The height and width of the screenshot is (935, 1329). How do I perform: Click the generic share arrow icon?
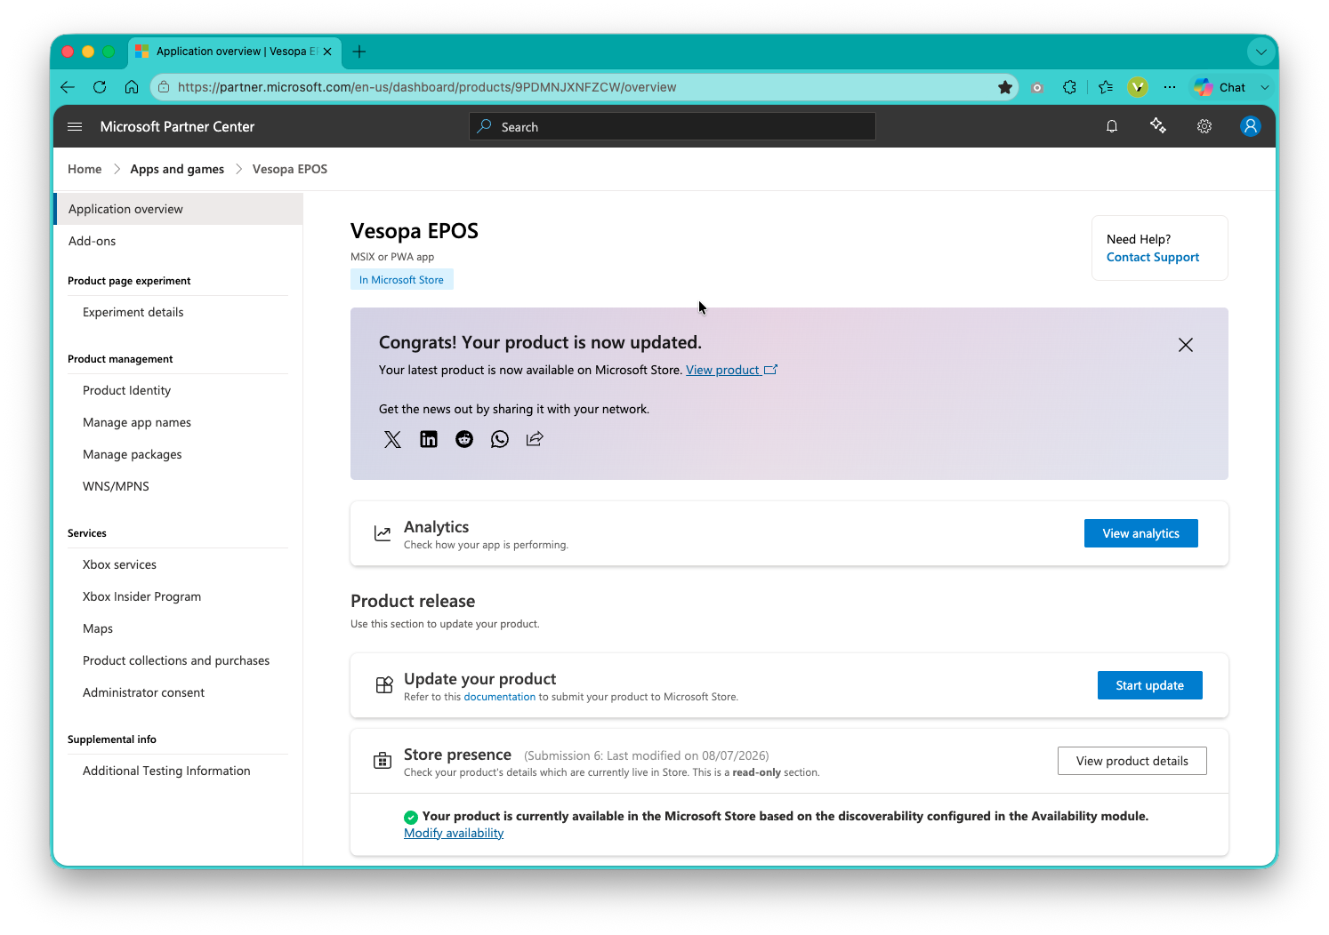535,439
